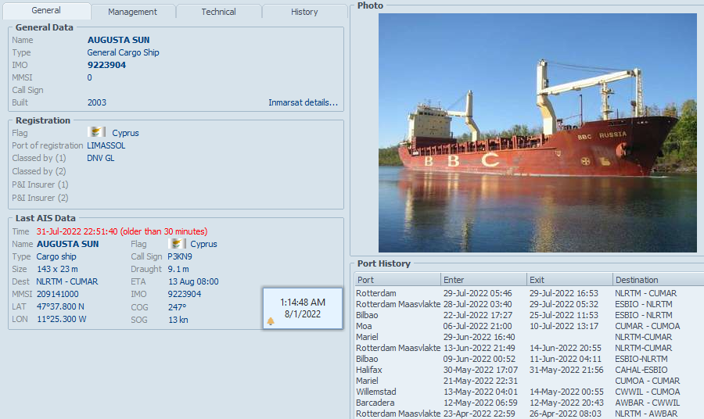Image resolution: width=704 pixels, height=419 pixels.
Task: Switch to the General tab
Action: pos(46,10)
